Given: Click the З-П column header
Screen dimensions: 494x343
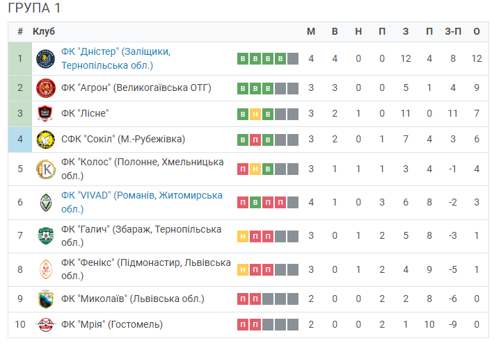Looking at the screenshot, I should tap(453, 31).
